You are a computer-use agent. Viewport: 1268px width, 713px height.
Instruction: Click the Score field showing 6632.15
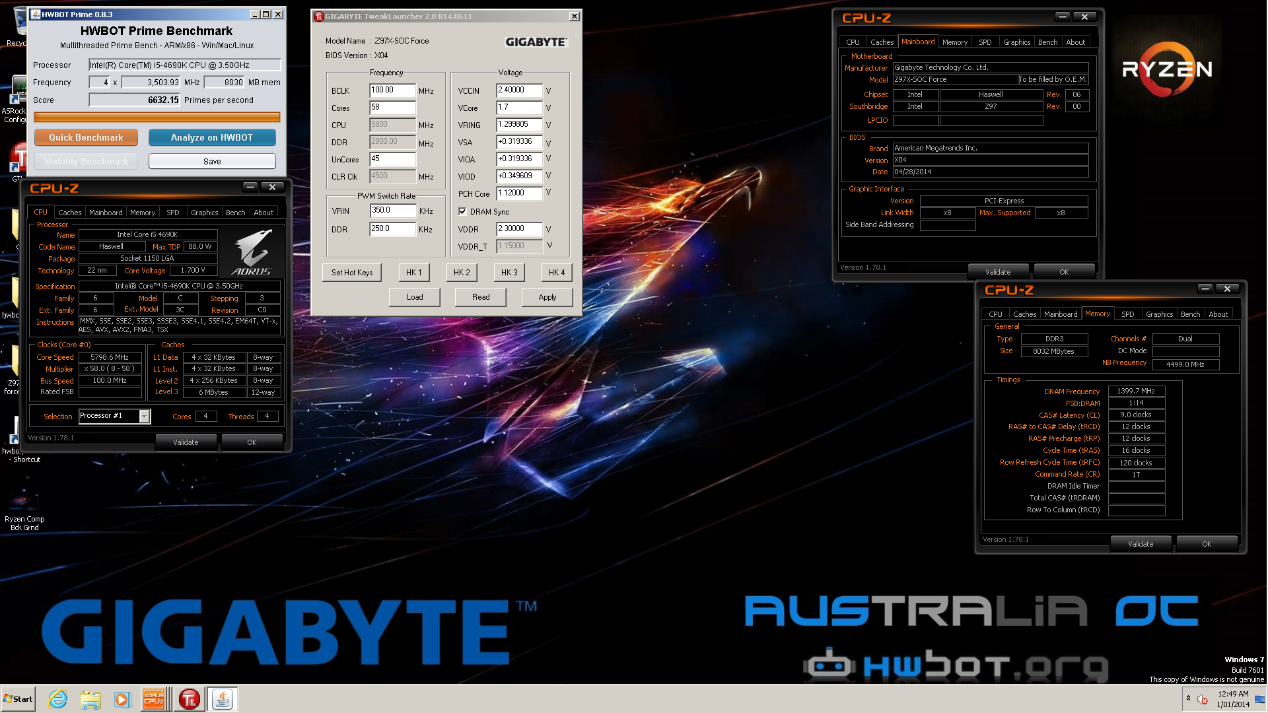pyautogui.click(x=135, y=100)
